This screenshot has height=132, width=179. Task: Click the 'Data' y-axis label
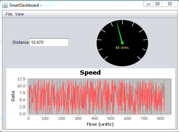click(x=13, y=96)
